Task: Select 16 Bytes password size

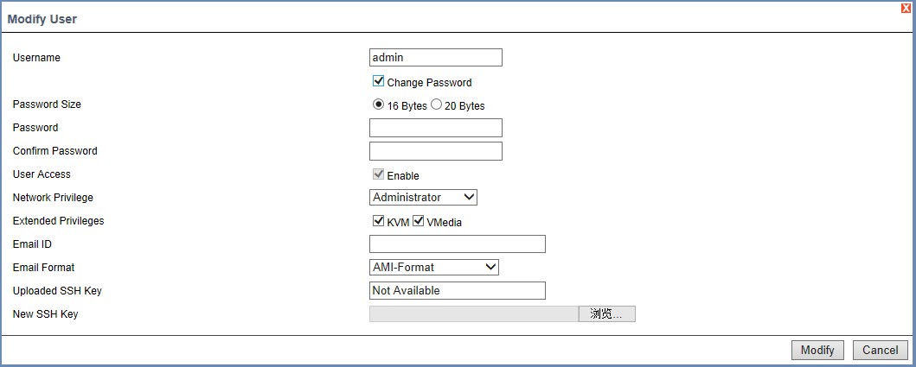Action: click(x=378, y=104)
